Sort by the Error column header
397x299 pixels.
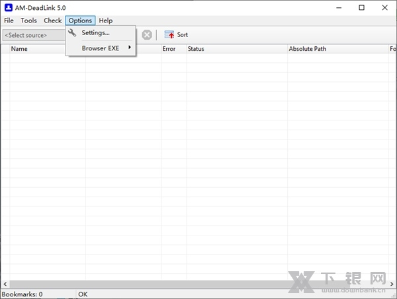169,49
